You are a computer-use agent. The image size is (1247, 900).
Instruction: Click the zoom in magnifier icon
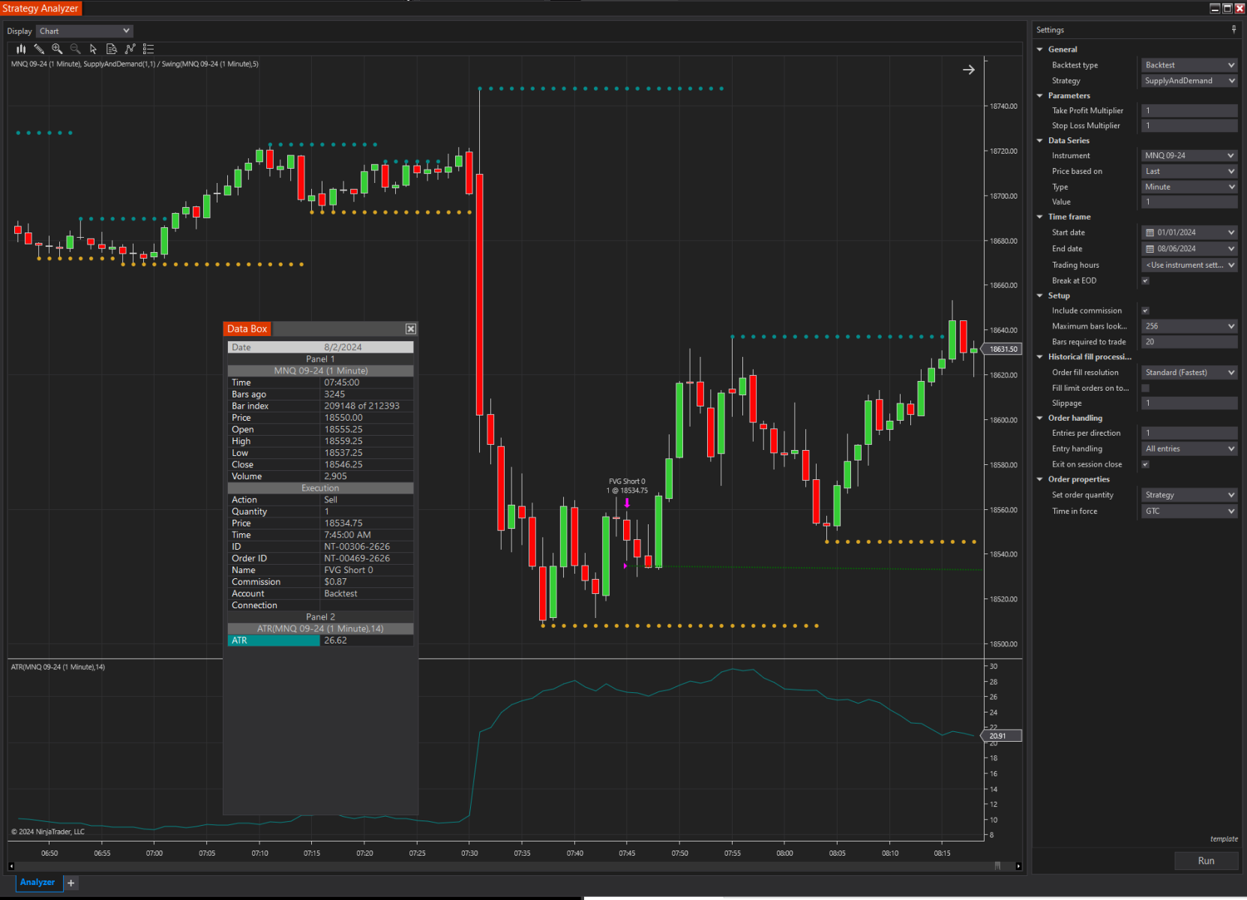coord(57,49)
